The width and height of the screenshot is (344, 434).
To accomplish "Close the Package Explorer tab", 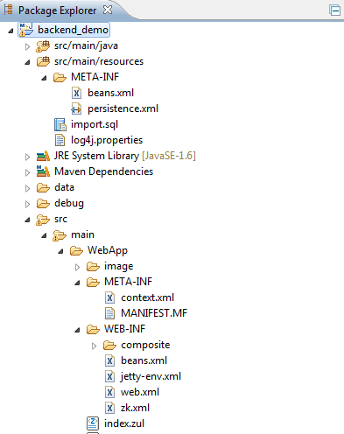I will pyautogui.click(x=108, y=10).
